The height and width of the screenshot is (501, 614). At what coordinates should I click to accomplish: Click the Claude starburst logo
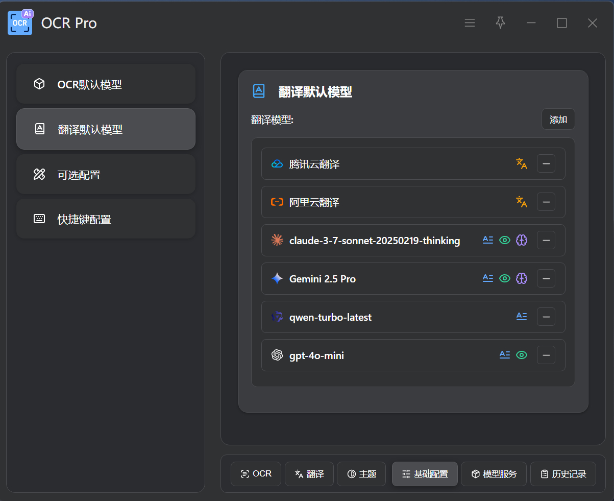277,240
